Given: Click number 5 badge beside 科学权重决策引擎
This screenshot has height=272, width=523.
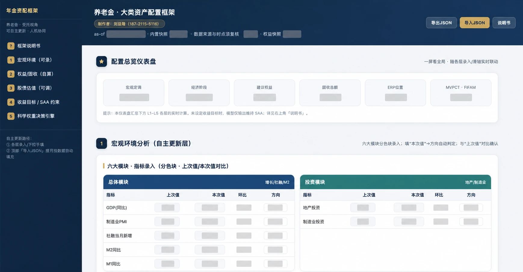Looking at the screenshot, I should click(11, 116).
